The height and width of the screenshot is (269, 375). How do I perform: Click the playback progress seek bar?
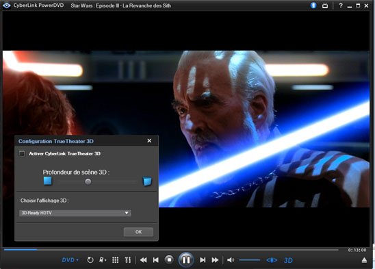point(171,250)
